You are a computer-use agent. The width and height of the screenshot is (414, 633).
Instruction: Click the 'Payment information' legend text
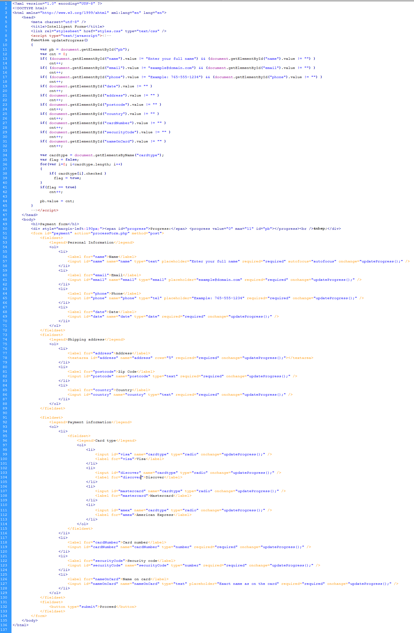(89, 422)
